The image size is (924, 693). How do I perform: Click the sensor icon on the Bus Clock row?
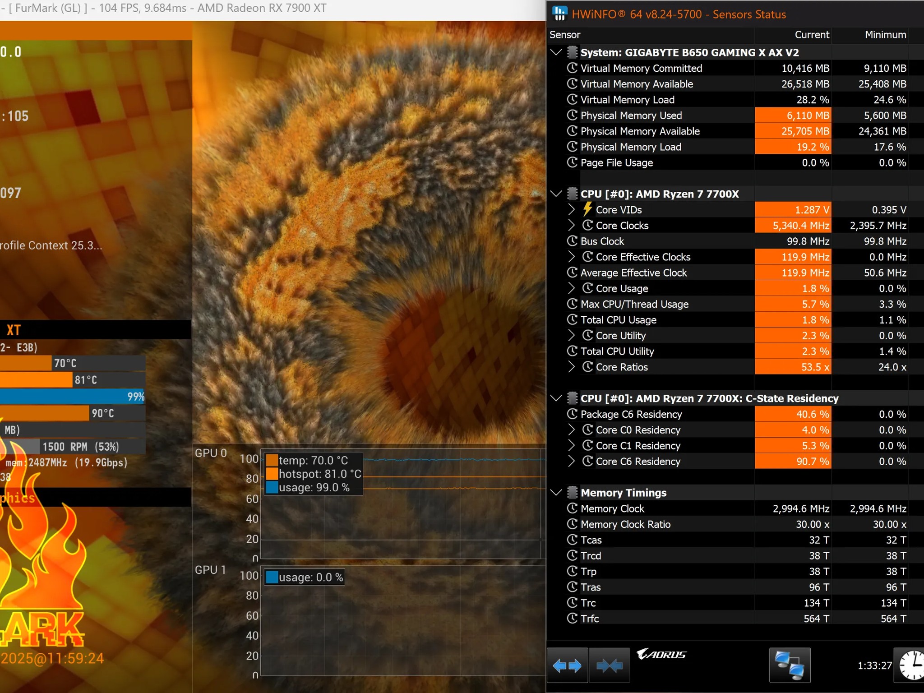click(x=572, y=241)
